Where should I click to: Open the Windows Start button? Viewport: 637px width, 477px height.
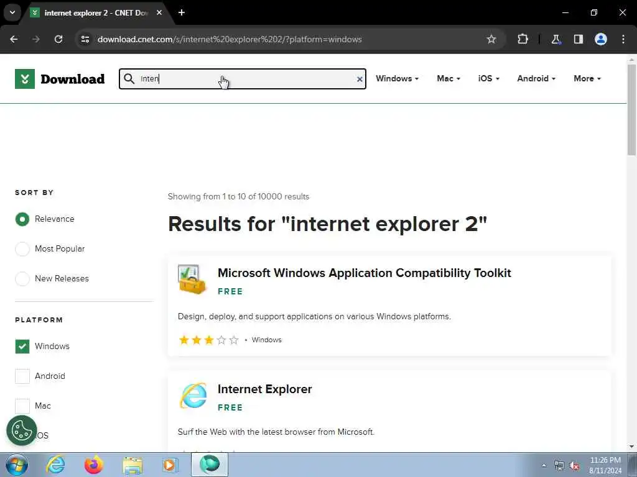coord(17,465)
